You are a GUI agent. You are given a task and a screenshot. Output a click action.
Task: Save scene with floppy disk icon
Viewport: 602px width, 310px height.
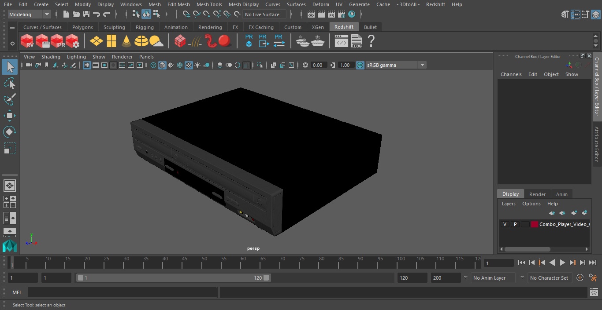[86, 15]
